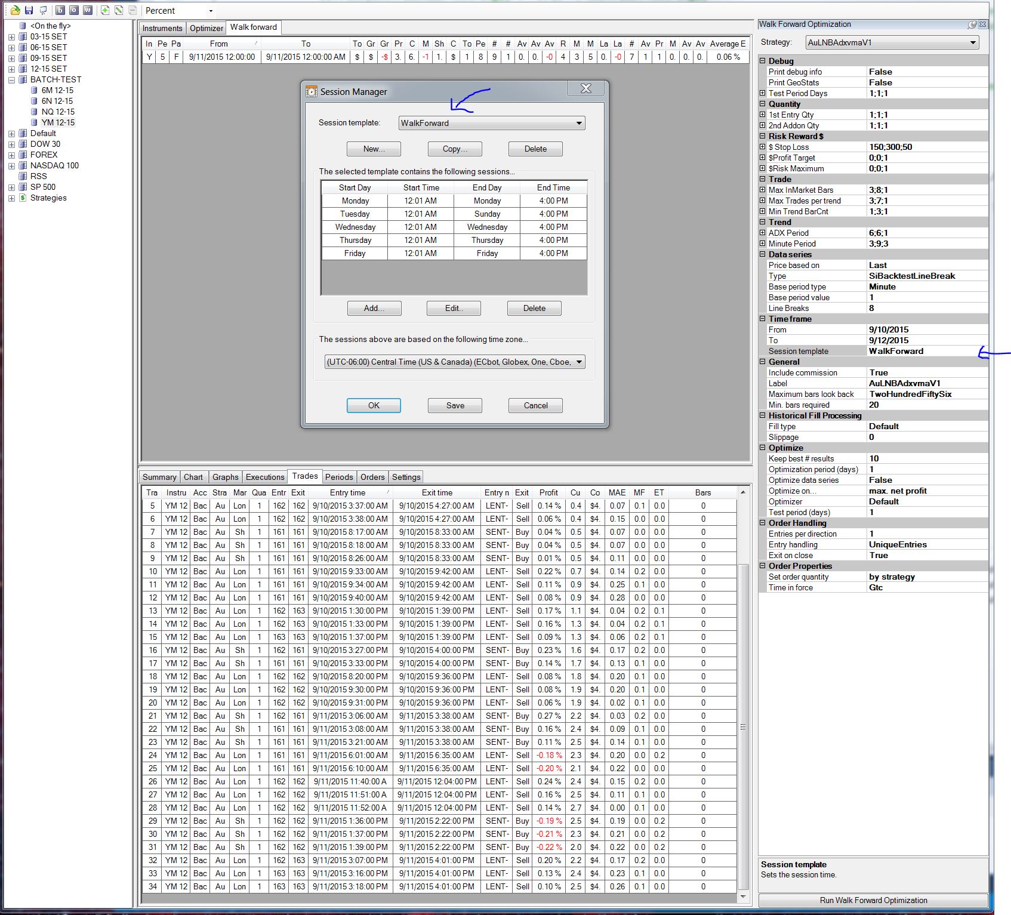Open the Orders tab

(x=372, y=477)
